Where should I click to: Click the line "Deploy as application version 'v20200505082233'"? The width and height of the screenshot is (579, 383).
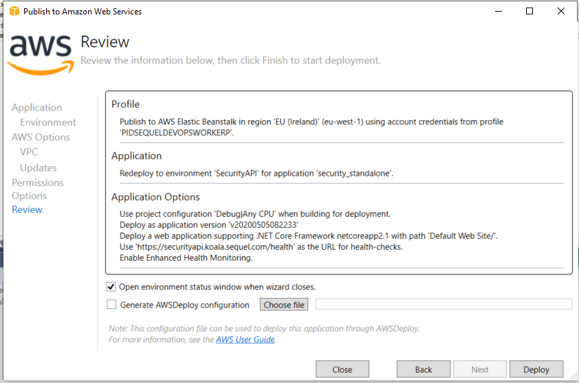tap(209, 225)
